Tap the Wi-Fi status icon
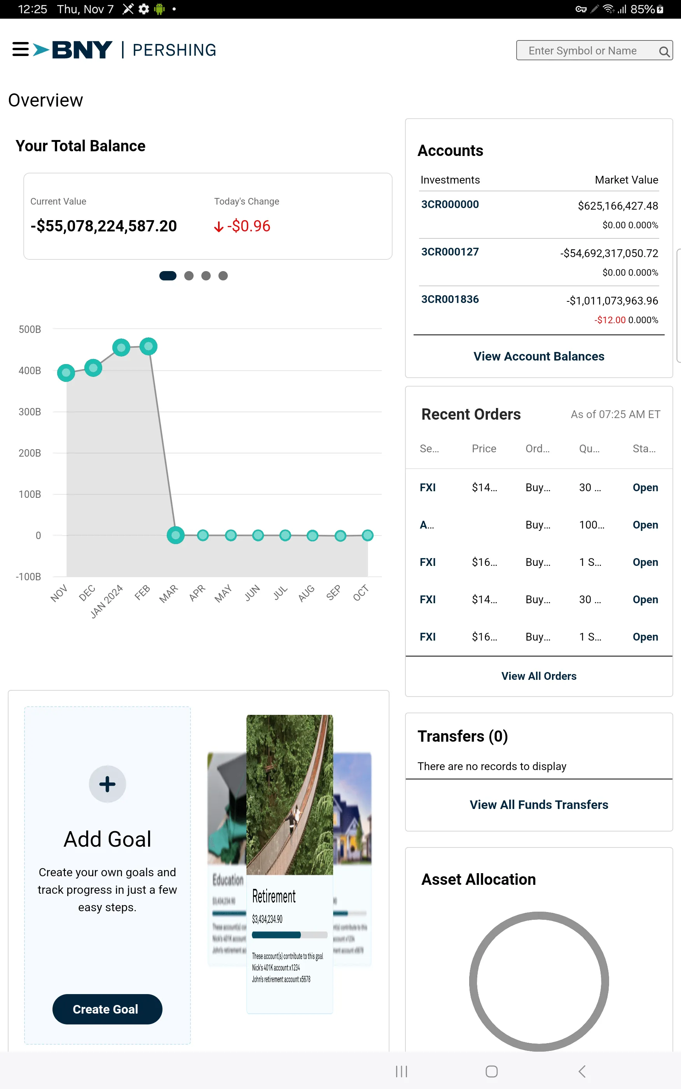681x1089 pixels. [x=608, y=9]
